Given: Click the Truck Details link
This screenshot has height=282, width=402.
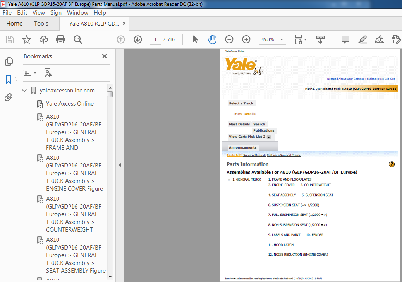Looking at the screenshot, I should click(244, 114).
